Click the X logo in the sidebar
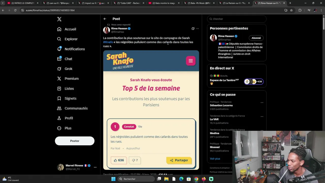This screenshot has width=325, height=183. click(x=59, y=19)
